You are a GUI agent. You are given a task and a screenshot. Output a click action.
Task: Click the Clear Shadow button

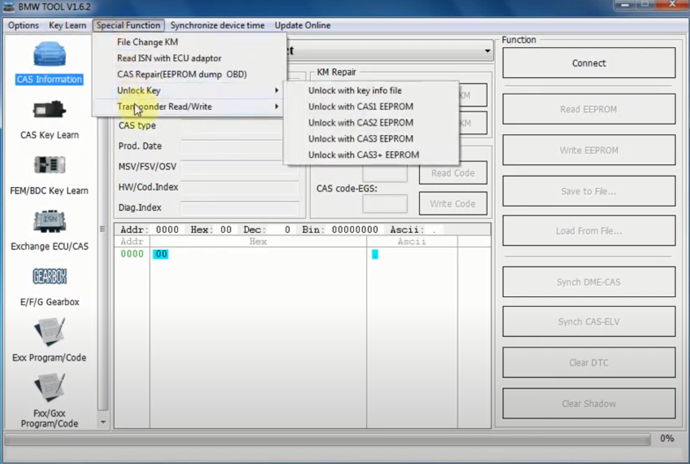[x=589, y=403]
